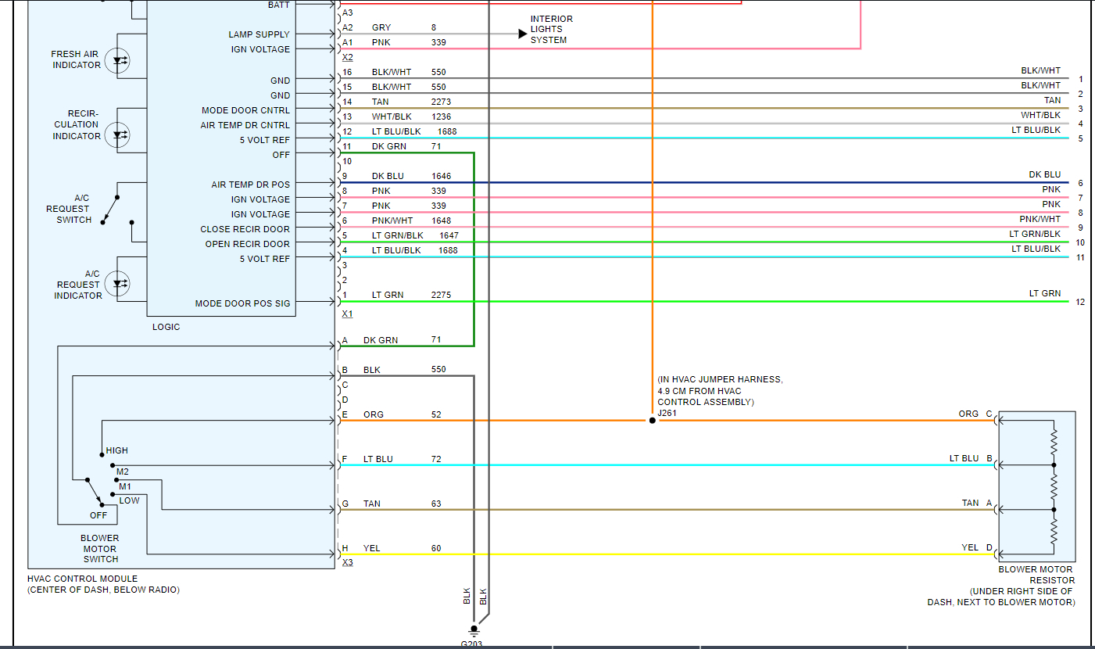Click the A/C Request Indicator LED symbol
This screenshot has height=649, width=1095.
(119, 283)
